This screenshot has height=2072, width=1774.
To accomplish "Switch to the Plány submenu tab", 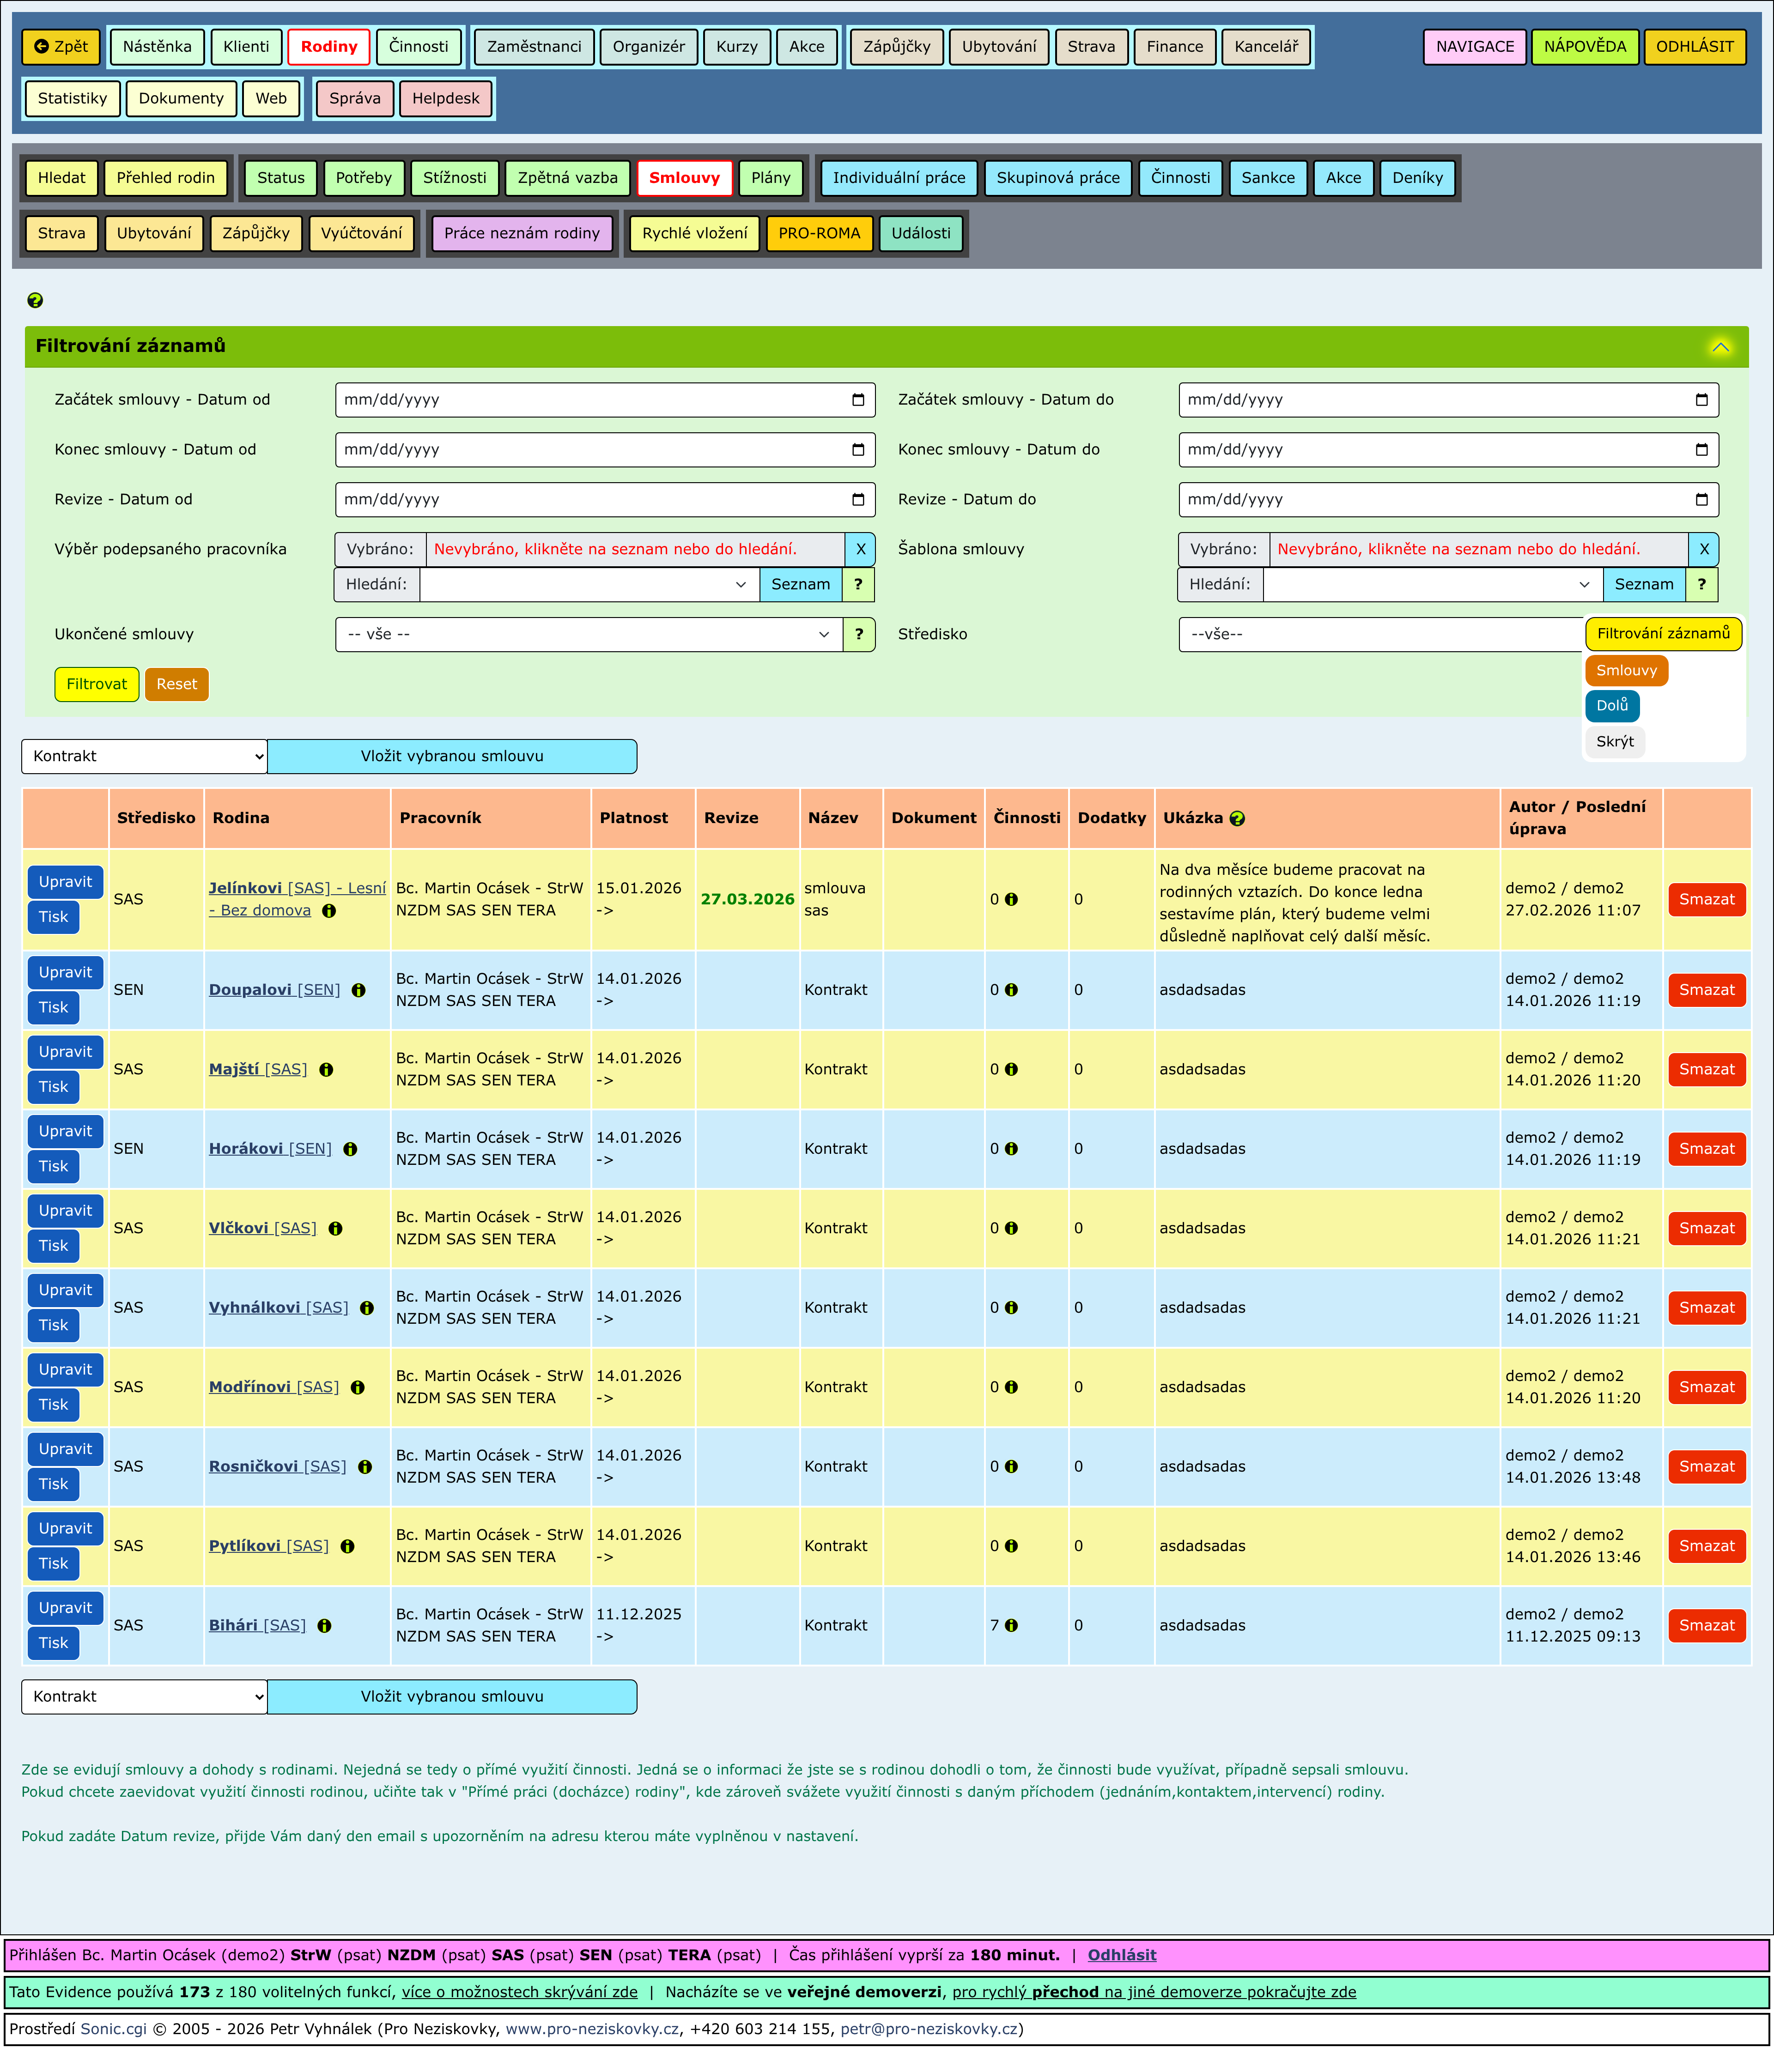I will coord(770,178).
